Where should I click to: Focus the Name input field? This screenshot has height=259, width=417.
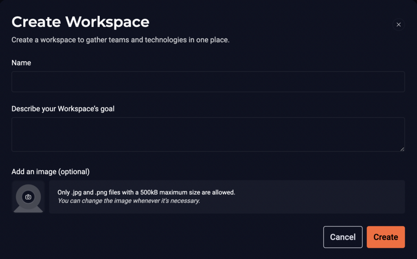coord(208,82)
